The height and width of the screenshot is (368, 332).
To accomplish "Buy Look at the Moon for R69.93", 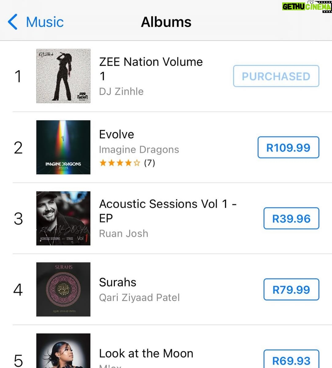I will point(291,359).
